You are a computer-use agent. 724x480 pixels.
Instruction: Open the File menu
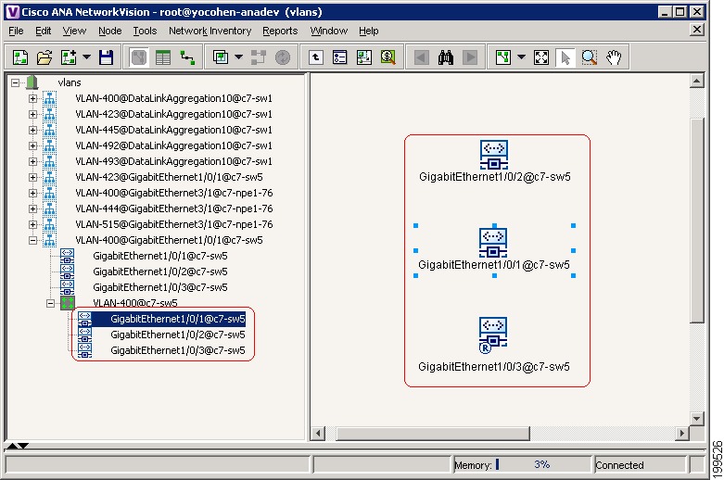(16, 31)
